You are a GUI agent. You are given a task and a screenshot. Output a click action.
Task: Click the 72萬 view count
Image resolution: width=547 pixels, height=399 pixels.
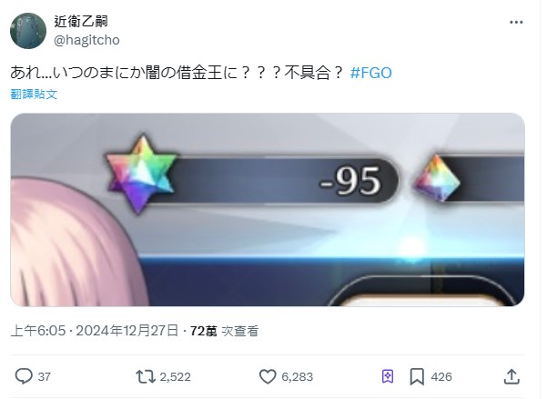click(x=204, y=331)
